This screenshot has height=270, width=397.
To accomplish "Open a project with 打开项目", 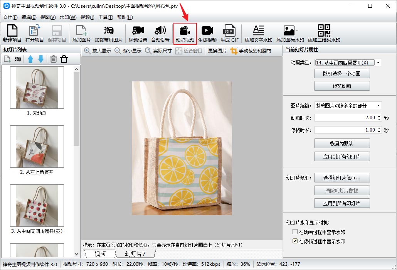I will 34,33.
